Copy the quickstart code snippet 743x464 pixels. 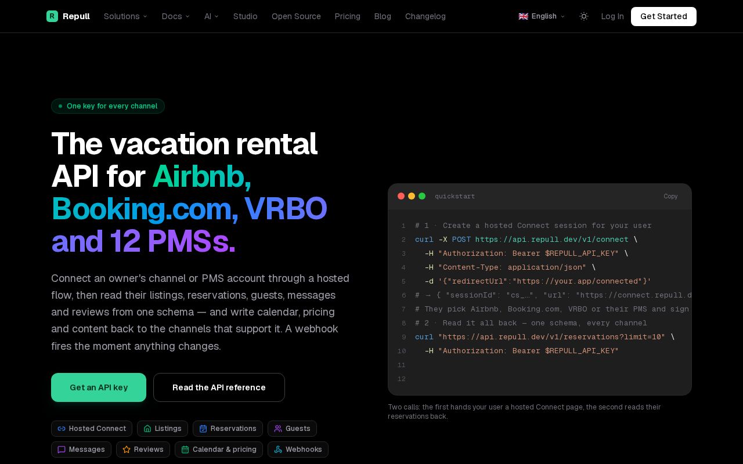pyautogui.click(x=670, y=196)
